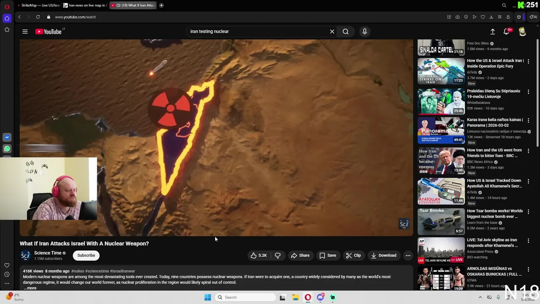The width and height of the screenshot is (540, 304).
Task: Open the video's more actions ellipsis
Action: pos(408,255)
